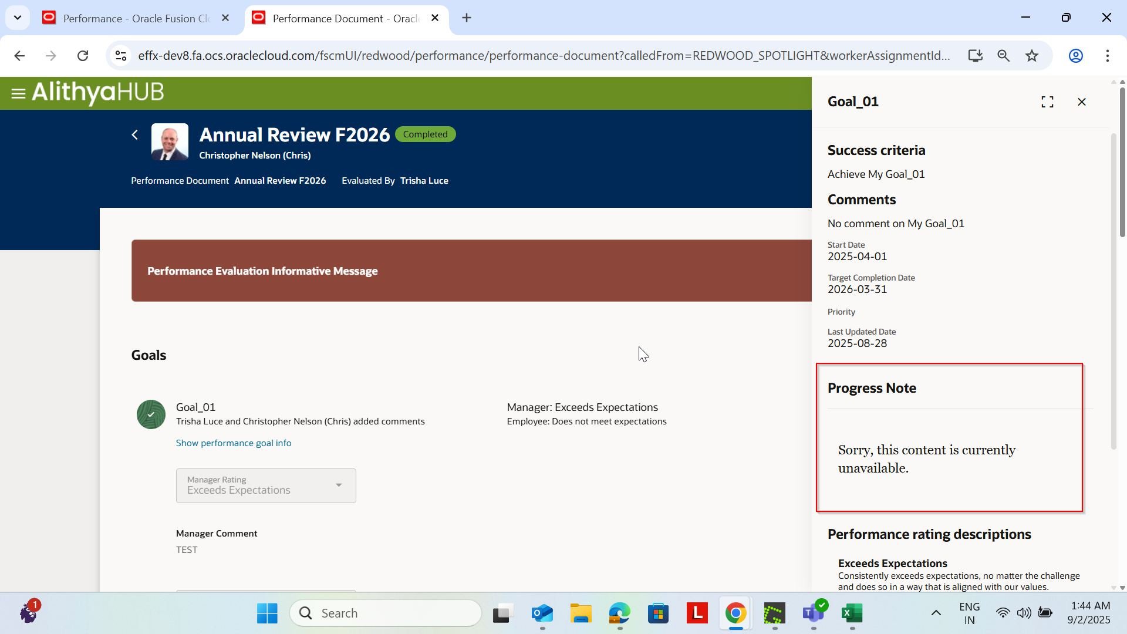This screenshot has height=634, width=1127.
Task: Open the Manager Rating dropdown
Action: tap(338, 485)
